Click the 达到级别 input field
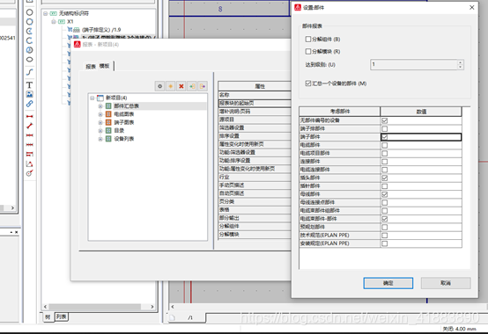The image size is (488, 334). click(x=414, y=64)
